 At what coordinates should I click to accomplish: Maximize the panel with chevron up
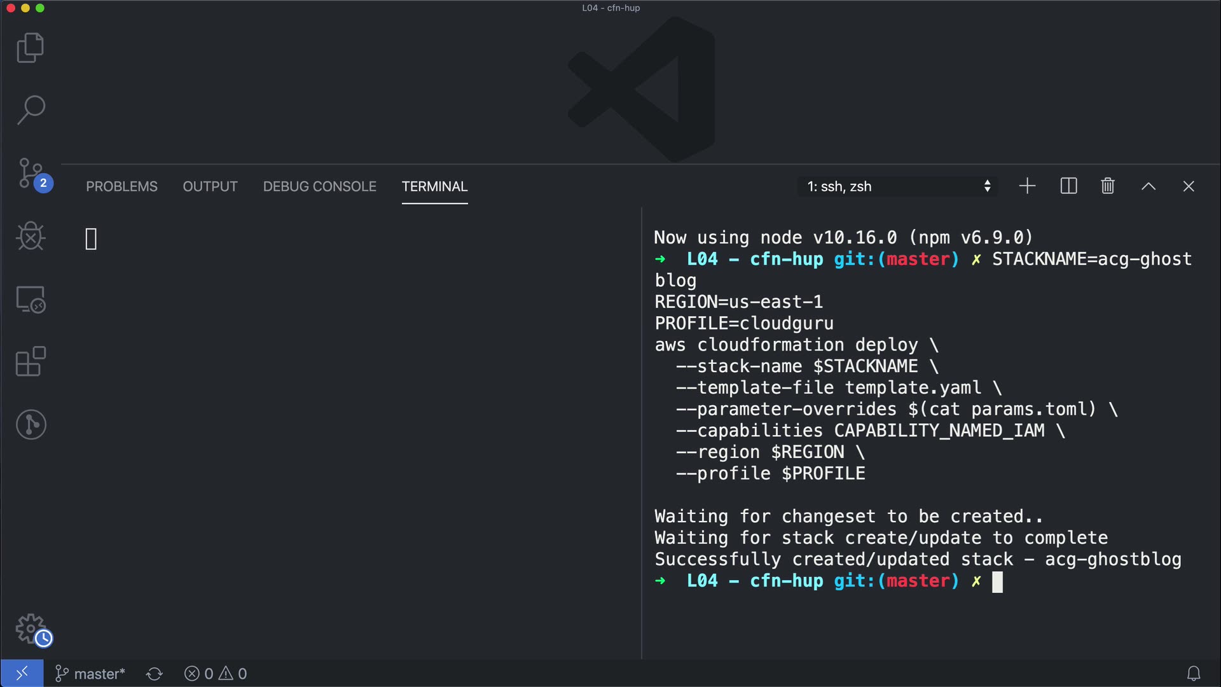[1148, 186]
